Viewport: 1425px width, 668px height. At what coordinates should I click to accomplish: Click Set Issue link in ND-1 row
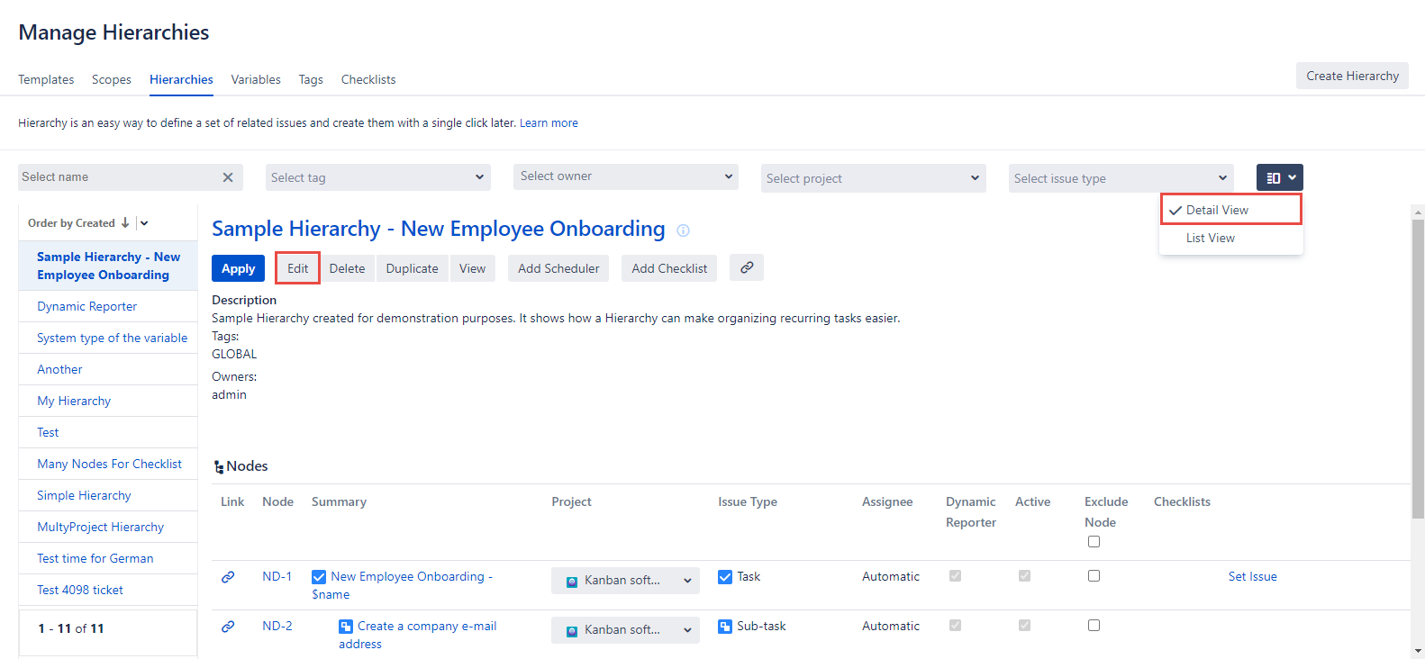pyautogui.click(x=1252, y=577)
